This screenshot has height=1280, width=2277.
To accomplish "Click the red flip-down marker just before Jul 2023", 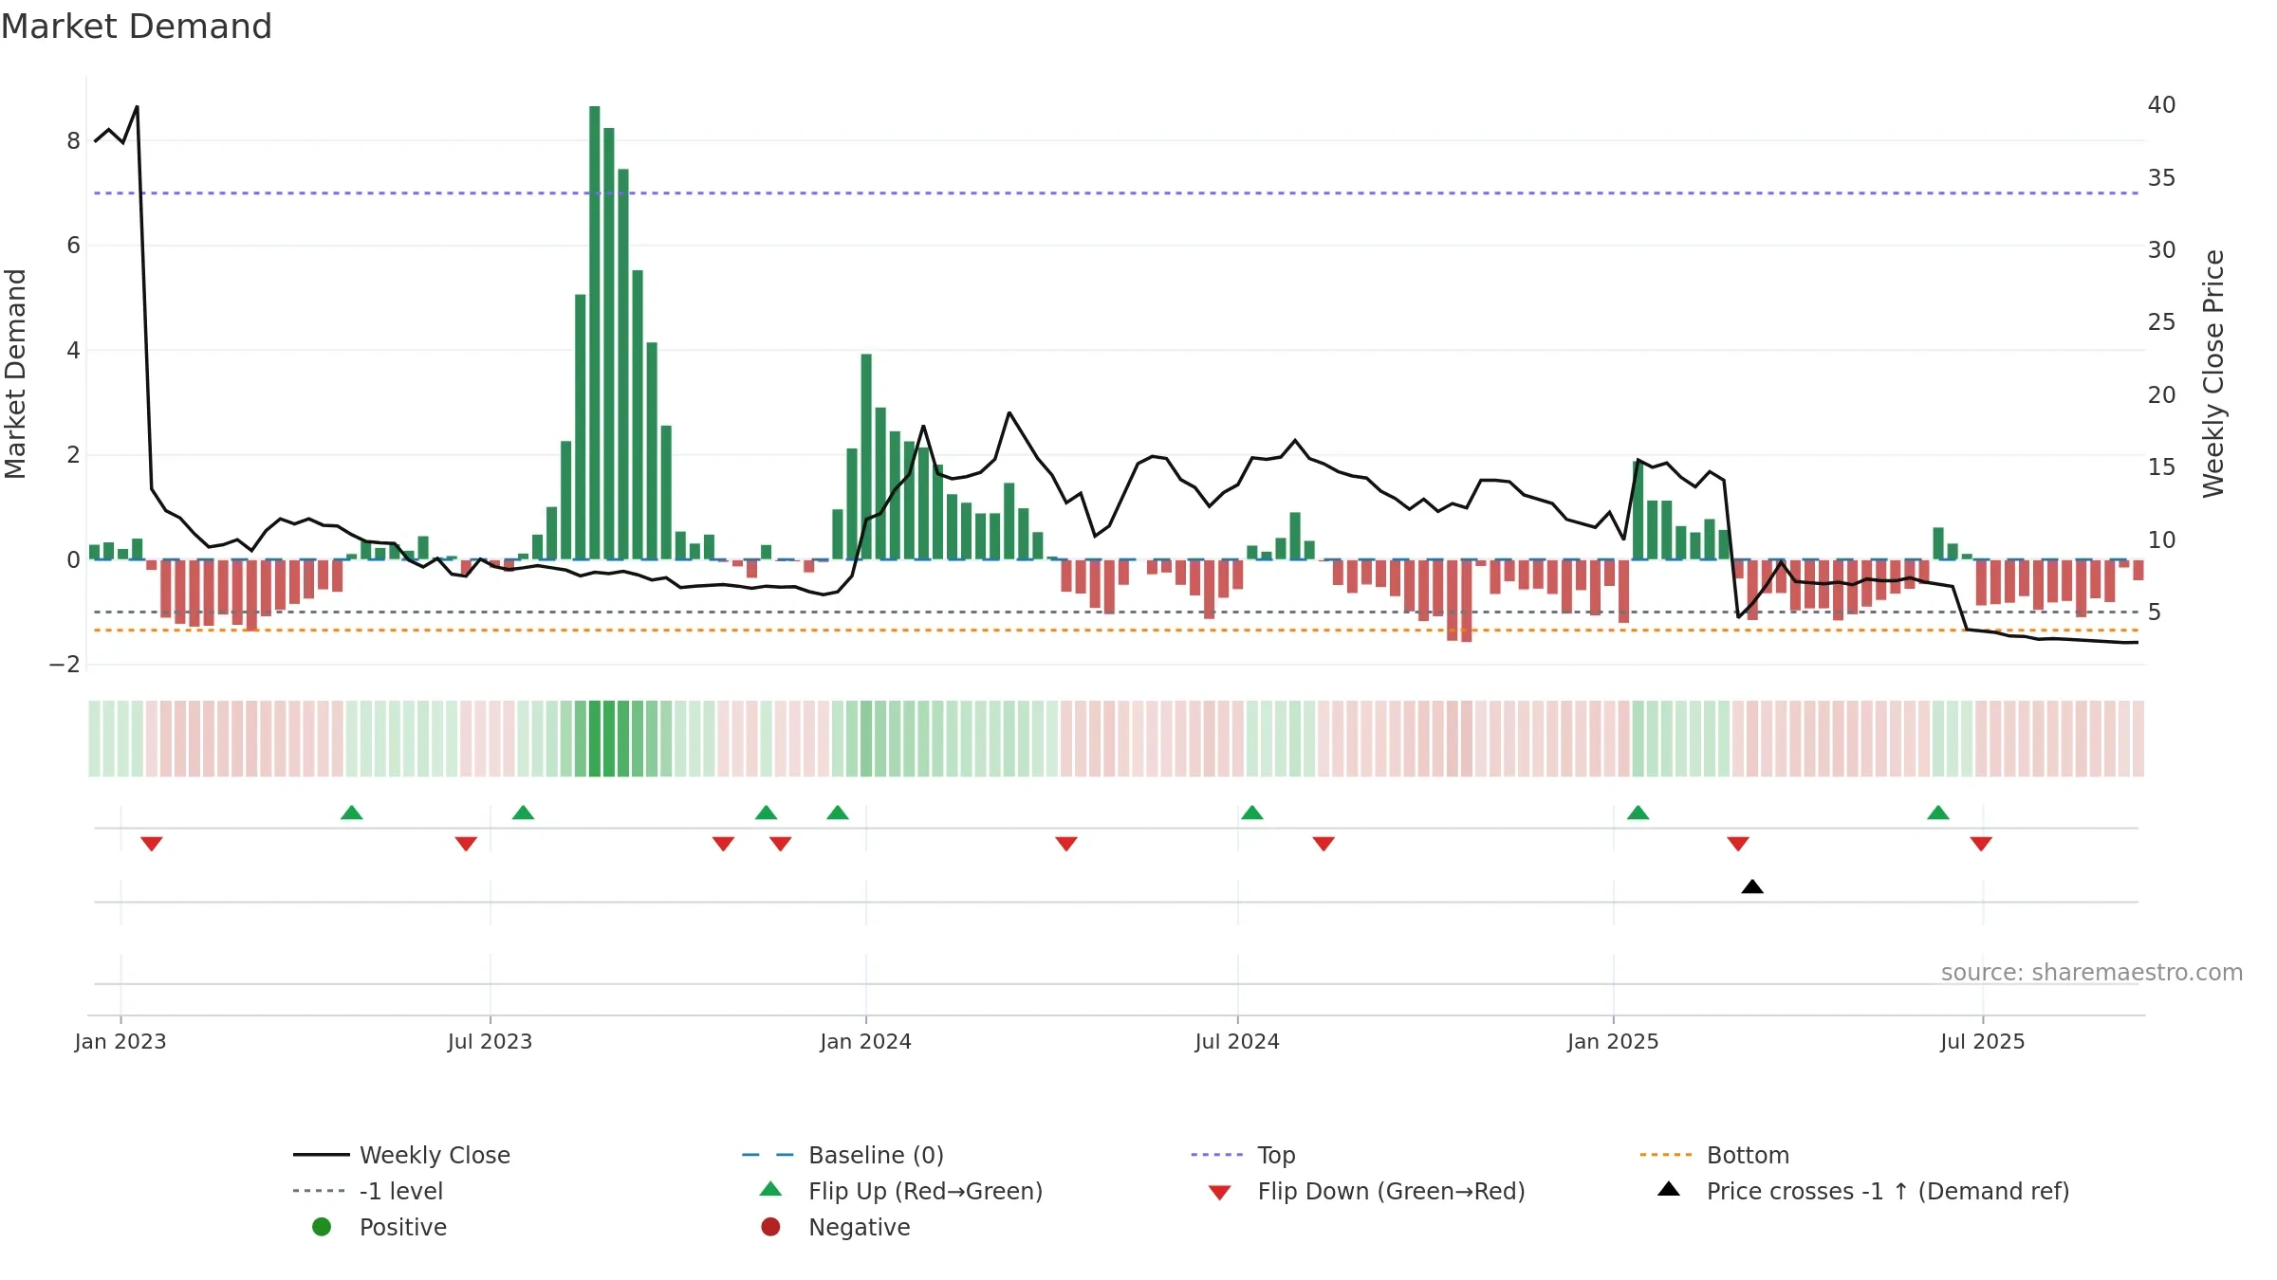I will (x=466, y=844).
